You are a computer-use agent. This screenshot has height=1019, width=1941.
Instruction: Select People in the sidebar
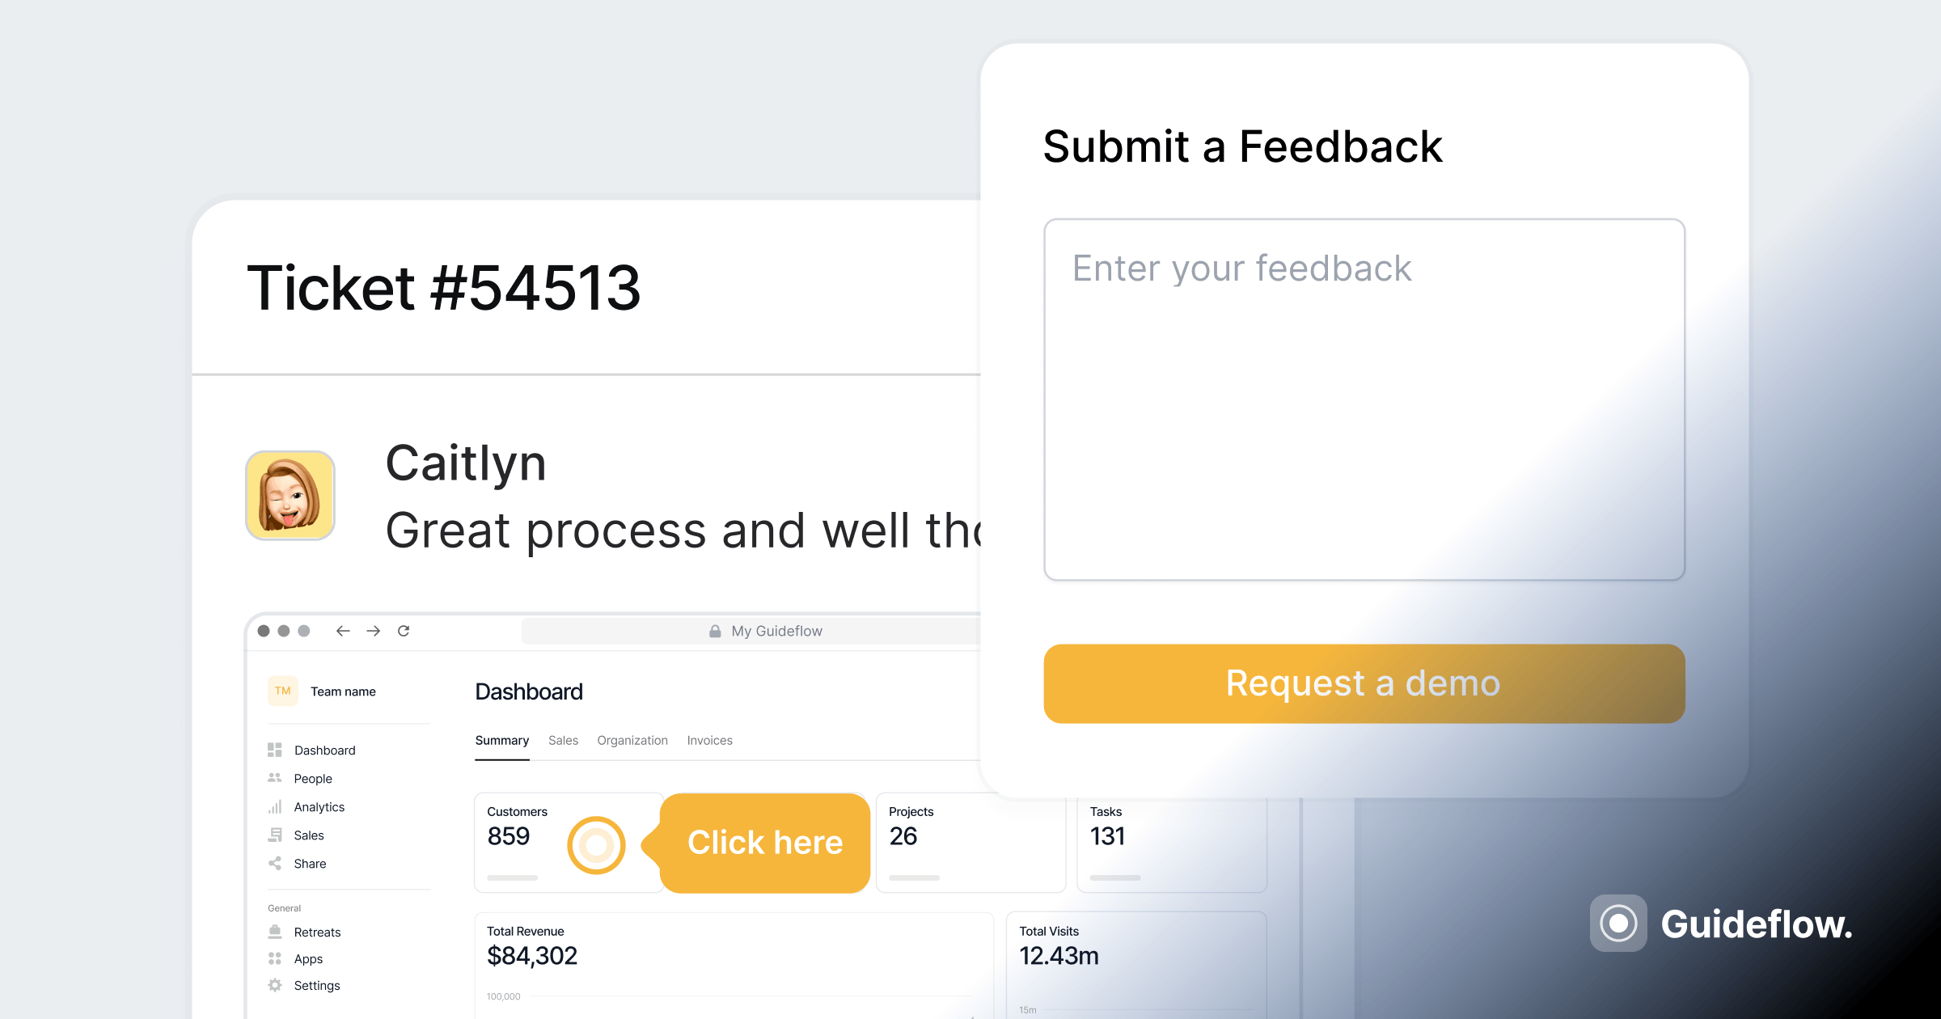pos(313,779)
